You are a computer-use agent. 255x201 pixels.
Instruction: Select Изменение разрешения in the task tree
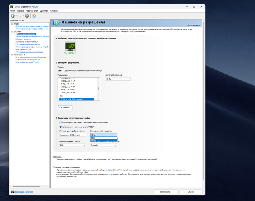point(26,34)
